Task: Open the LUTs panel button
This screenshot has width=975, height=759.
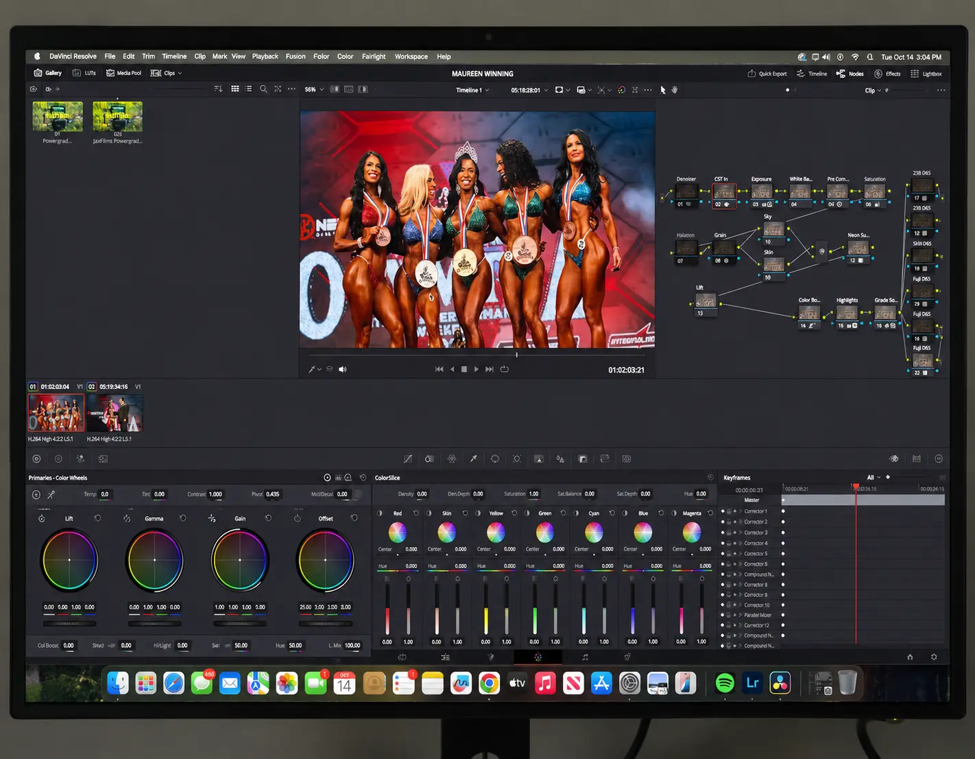Action: (84, 73)
